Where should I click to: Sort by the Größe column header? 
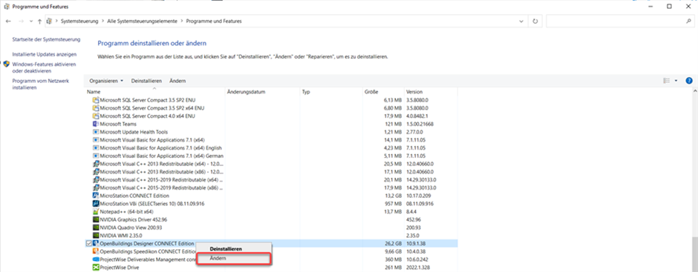coord(384,92)
